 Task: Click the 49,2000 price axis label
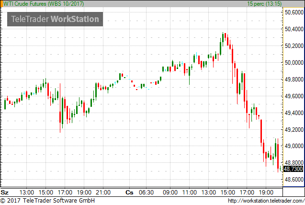tap(294, 129)
